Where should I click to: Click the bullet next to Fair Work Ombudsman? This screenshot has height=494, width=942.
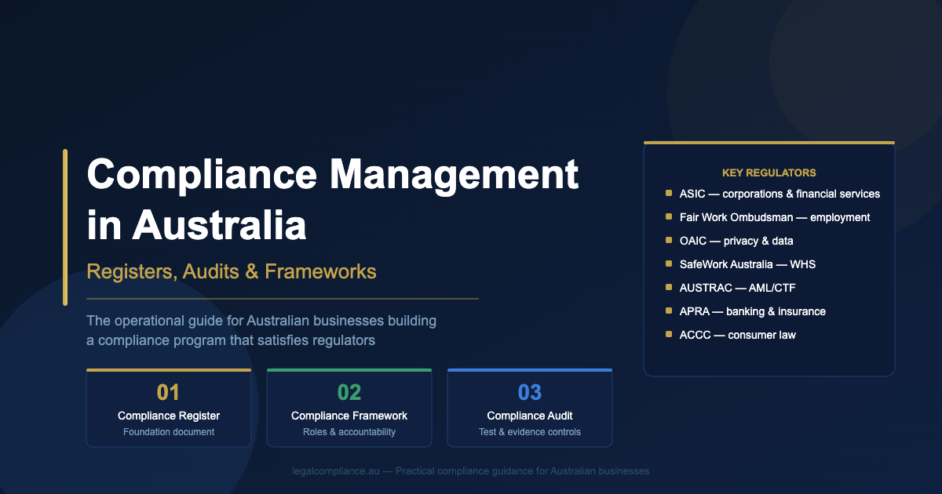668,217
